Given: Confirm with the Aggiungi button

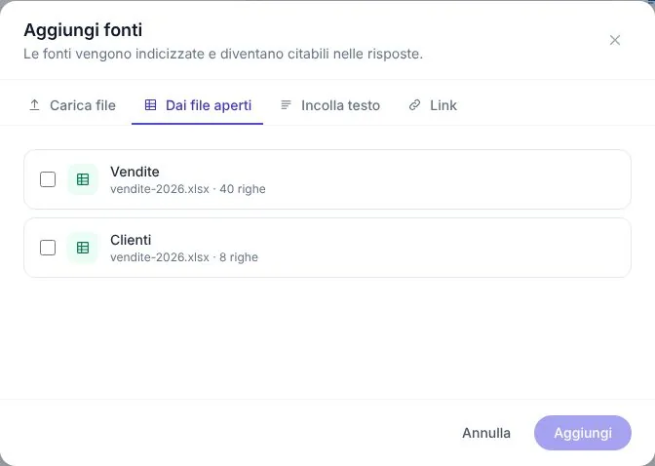Looking at the screenshot, I should click(583, 433).
